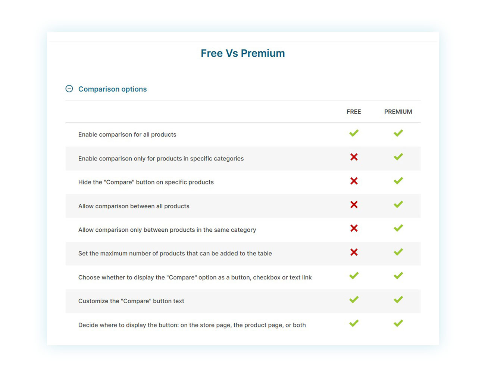This screenshot has height=387, width=485.
Task: Click the Premium checkmark on the last table row
Action: coord(398,323)
